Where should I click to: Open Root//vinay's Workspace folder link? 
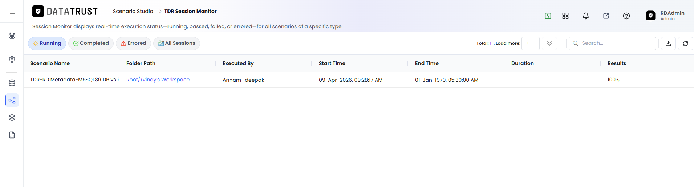click(x=158, y=80)
